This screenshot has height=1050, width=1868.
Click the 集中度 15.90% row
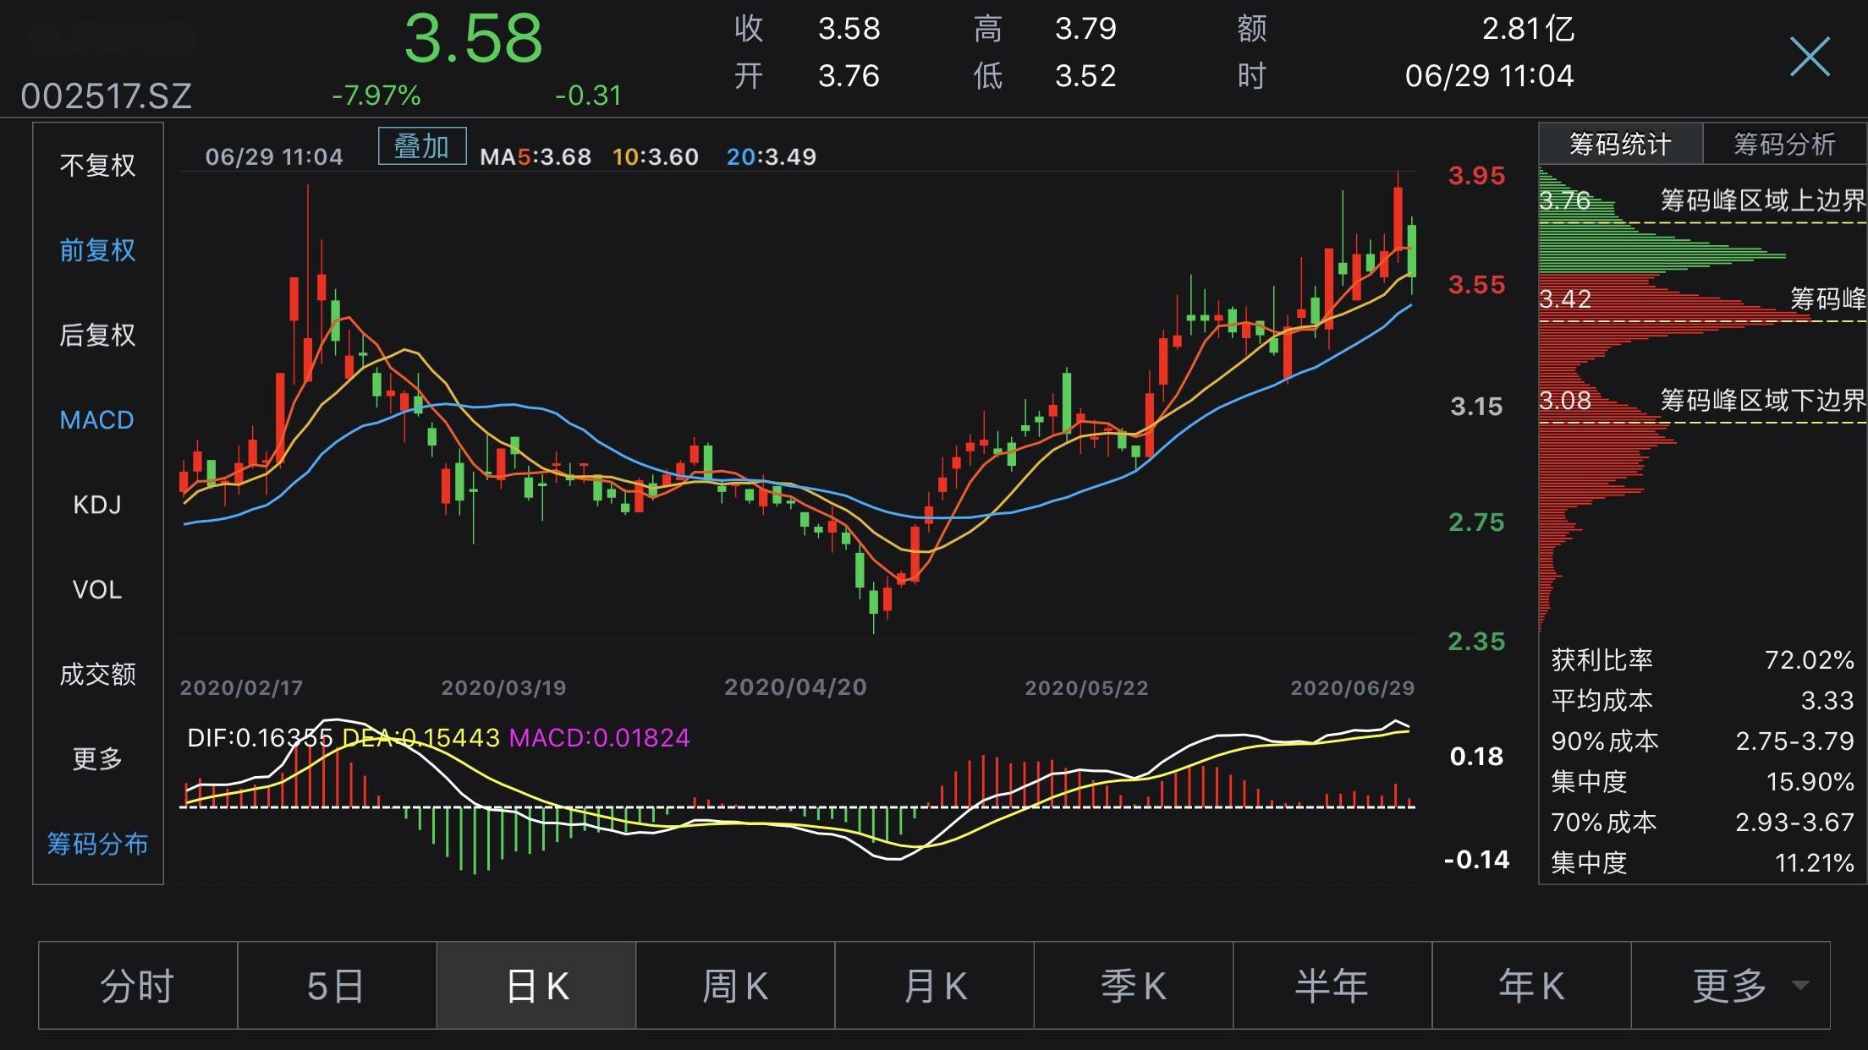click(1702, 781)
